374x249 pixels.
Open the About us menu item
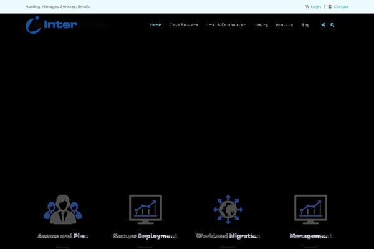point(284,25)
